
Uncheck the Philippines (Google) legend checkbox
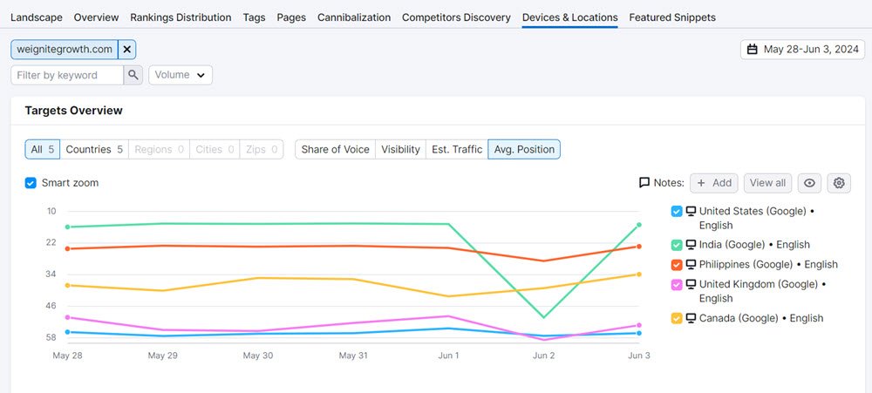(x=677, y=264)
